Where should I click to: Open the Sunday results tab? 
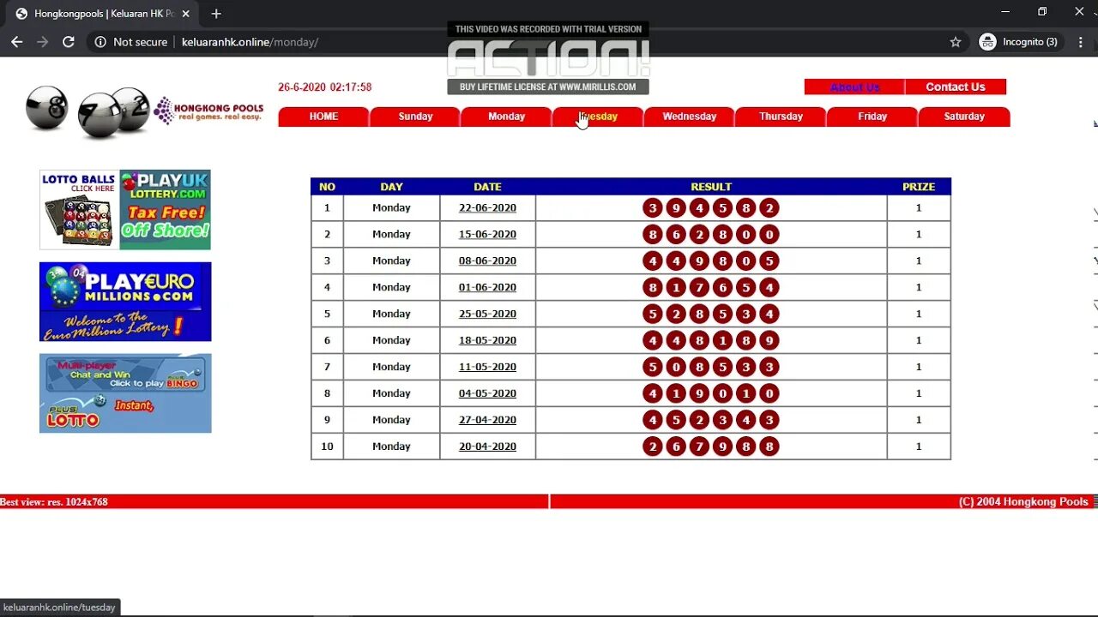pos(415,117)
